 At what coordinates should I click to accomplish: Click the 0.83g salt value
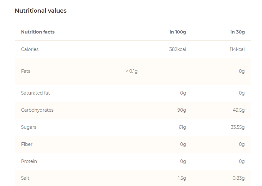pos(239,178)
